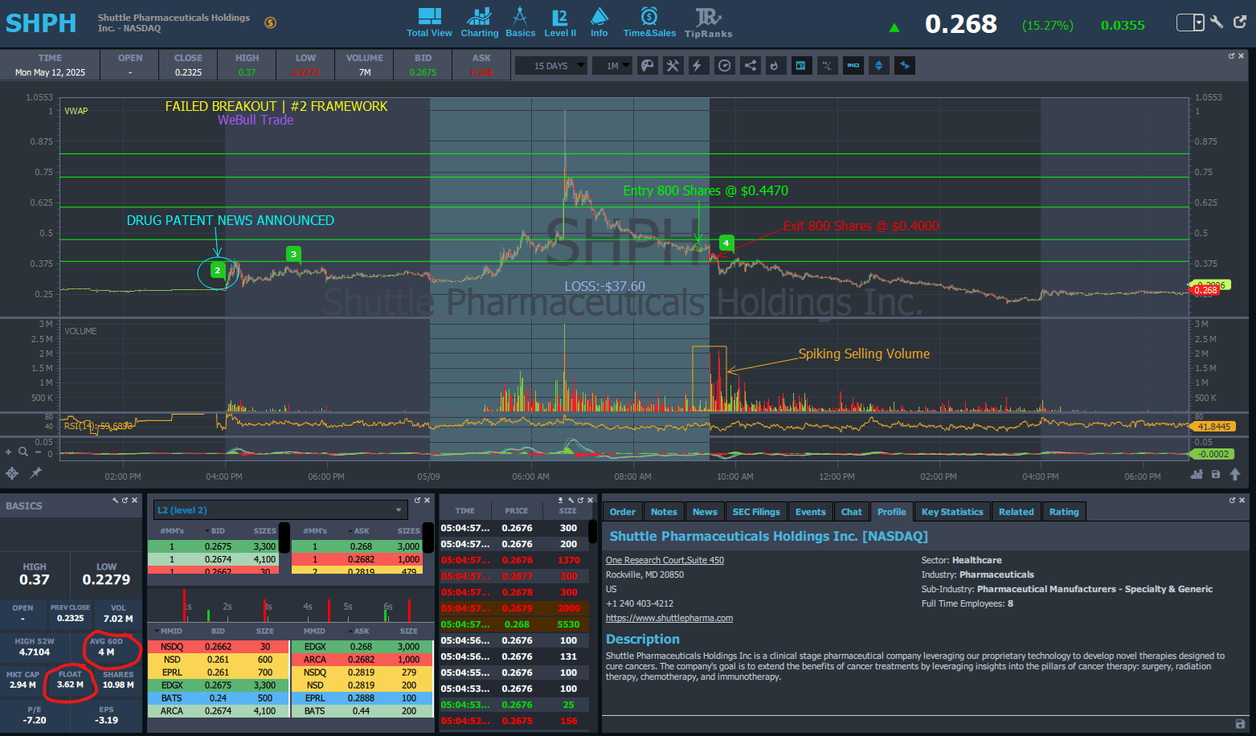The height and width of the screenshot is (736, 1256).
Task: Click the crosshair icon below the chart
Action: [x=12, y=473]
